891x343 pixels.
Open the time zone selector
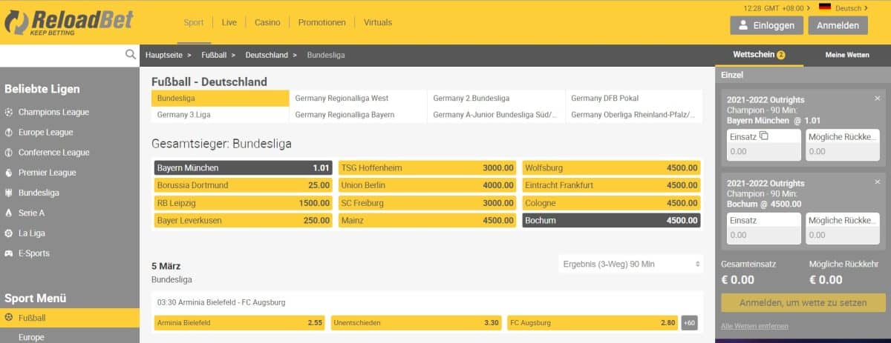coord(777,8)
